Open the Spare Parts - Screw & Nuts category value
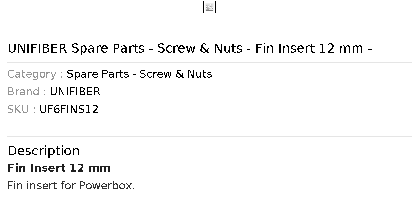Image resolution: width=419 pixels, height=199 pixels. [x=139, y=74]
